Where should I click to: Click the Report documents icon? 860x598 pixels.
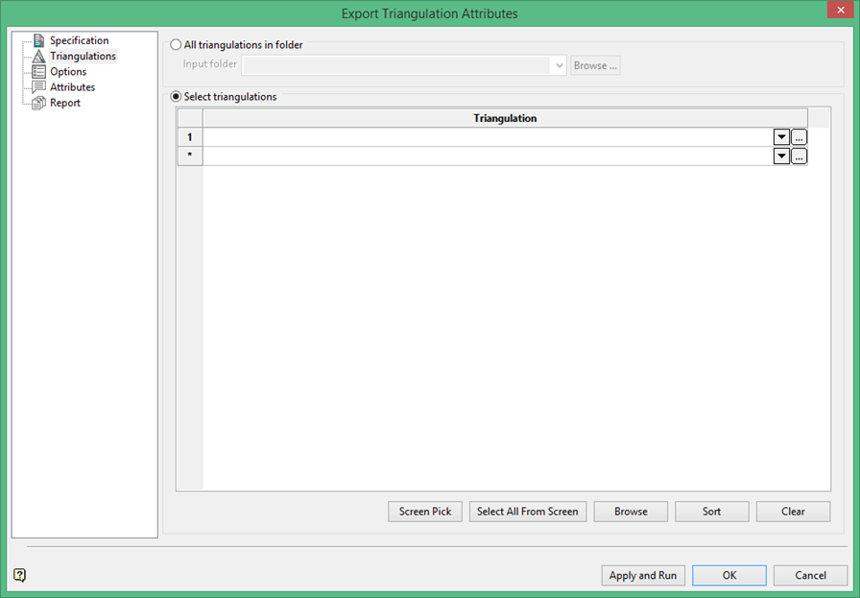[38, 103]
